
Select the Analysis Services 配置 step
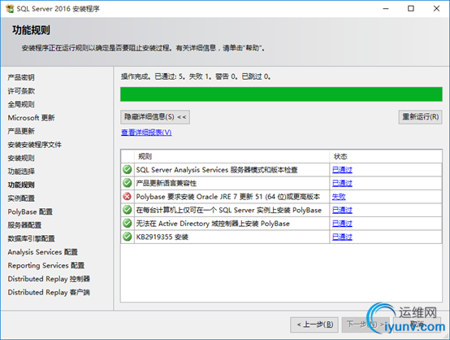(x=42, y=252)
